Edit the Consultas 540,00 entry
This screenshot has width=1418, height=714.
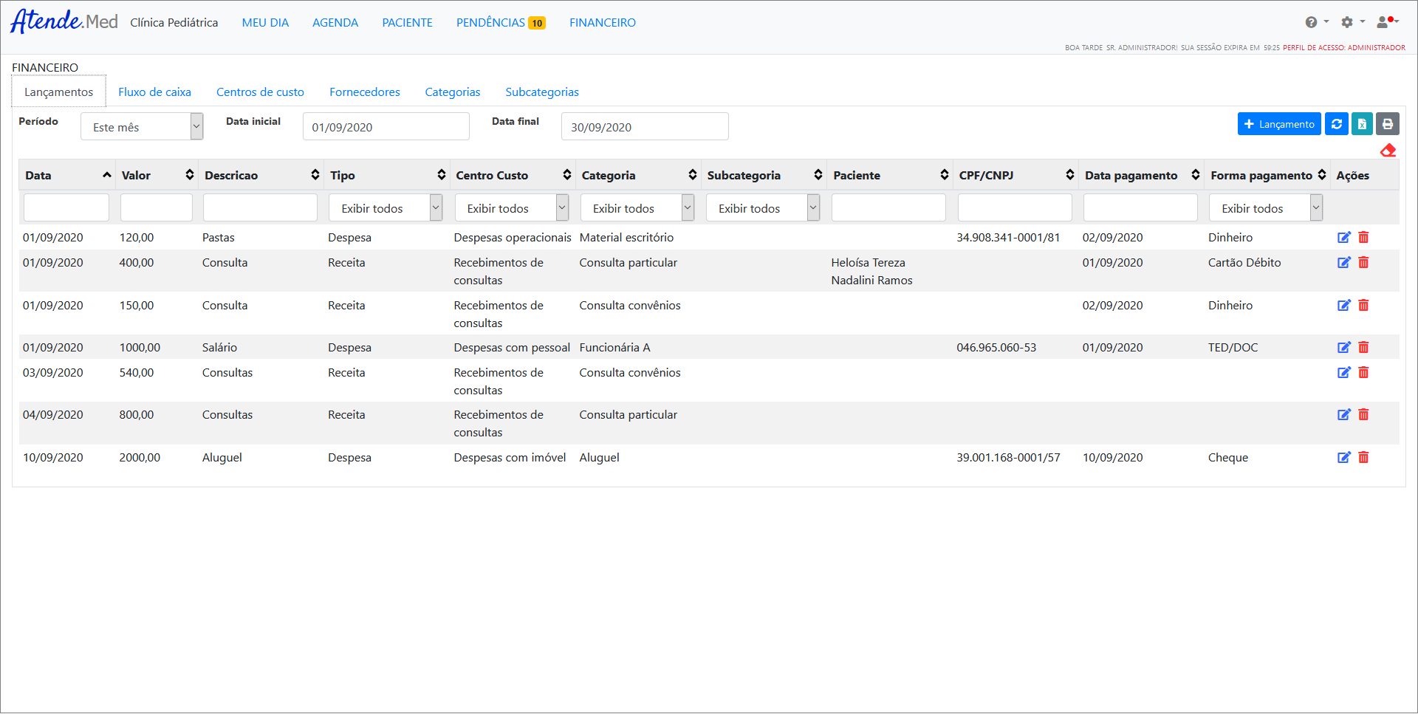point(1344,373)
